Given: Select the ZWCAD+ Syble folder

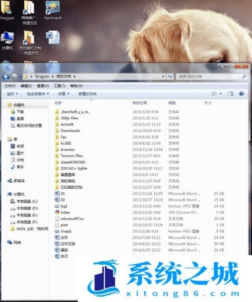Looking at the screenshot, I should tap(71, 168).
